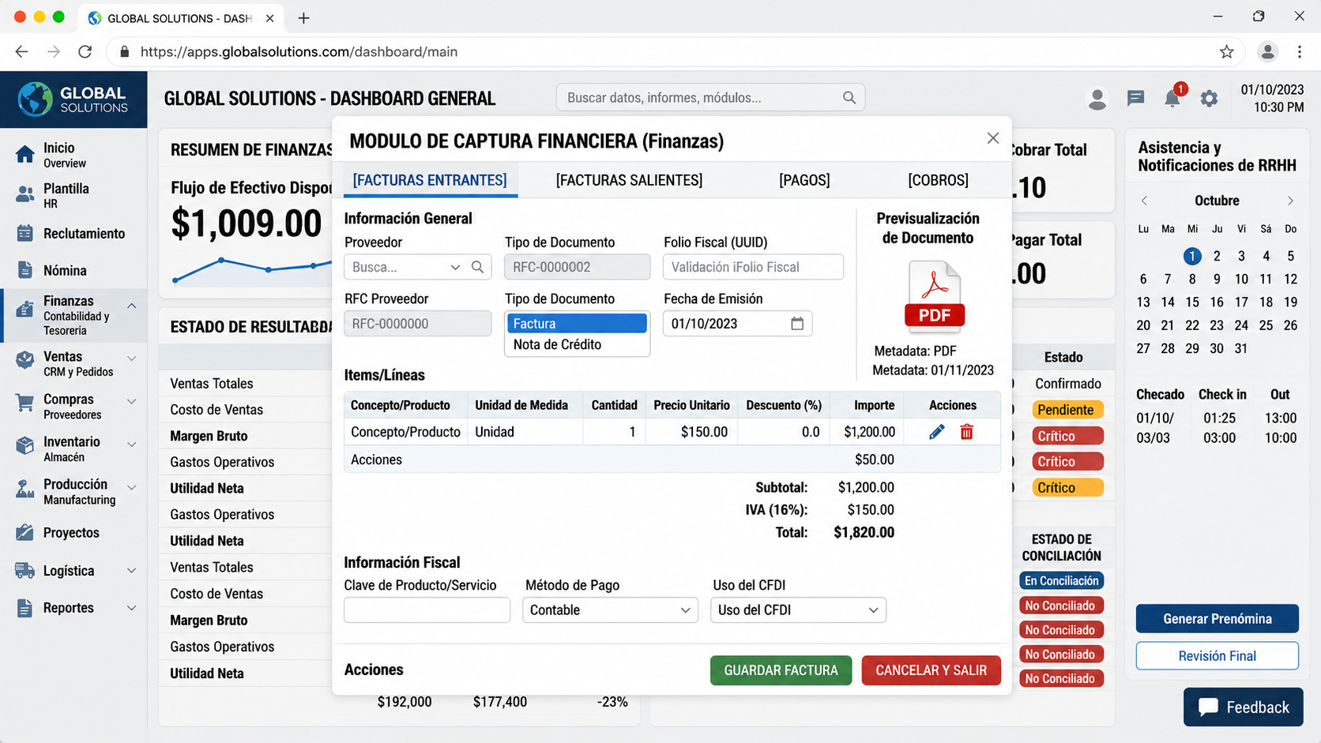
Task: Close the Modulo de Captura Financiera dialog
Action: 993,138
